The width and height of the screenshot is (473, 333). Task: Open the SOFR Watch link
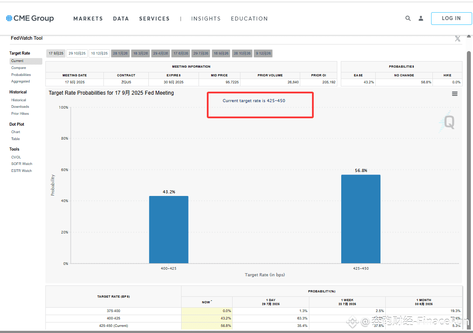click(x=22, y=164)
